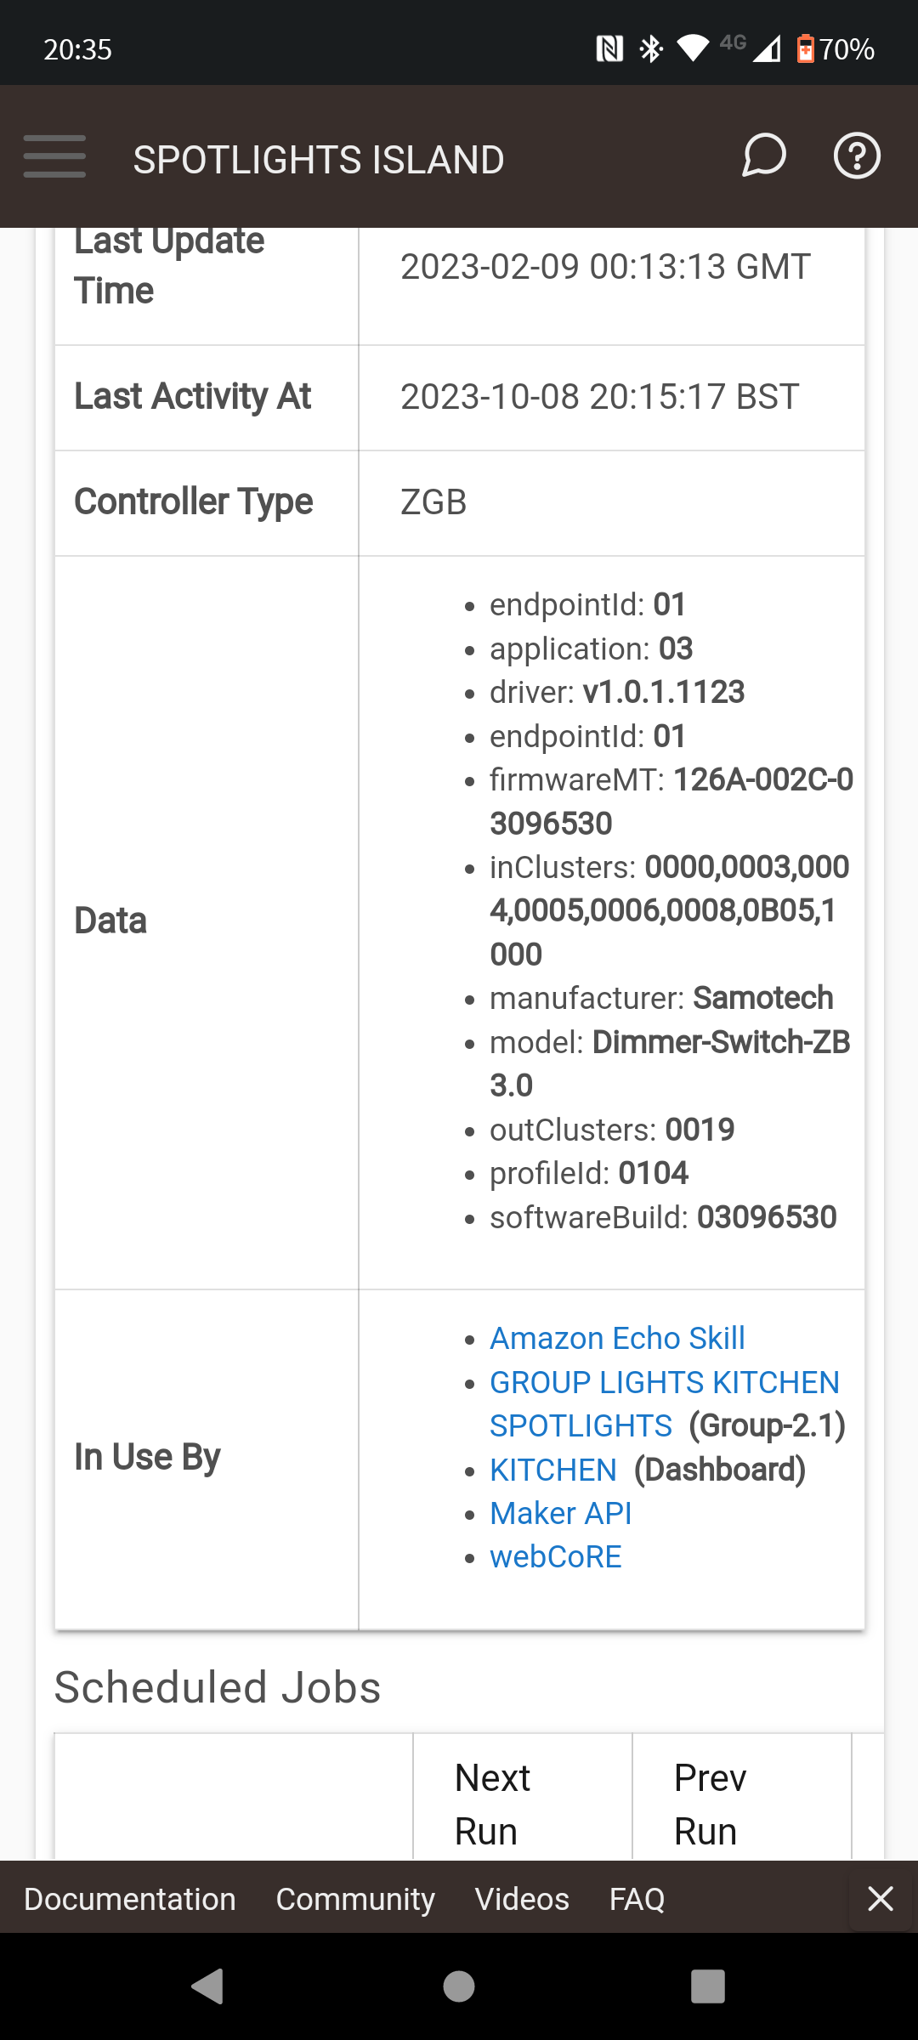The image size is (918, 2040).
Task: Close the bottom footer links bar
Action: pyautogui.click(x=881, y=1898)
